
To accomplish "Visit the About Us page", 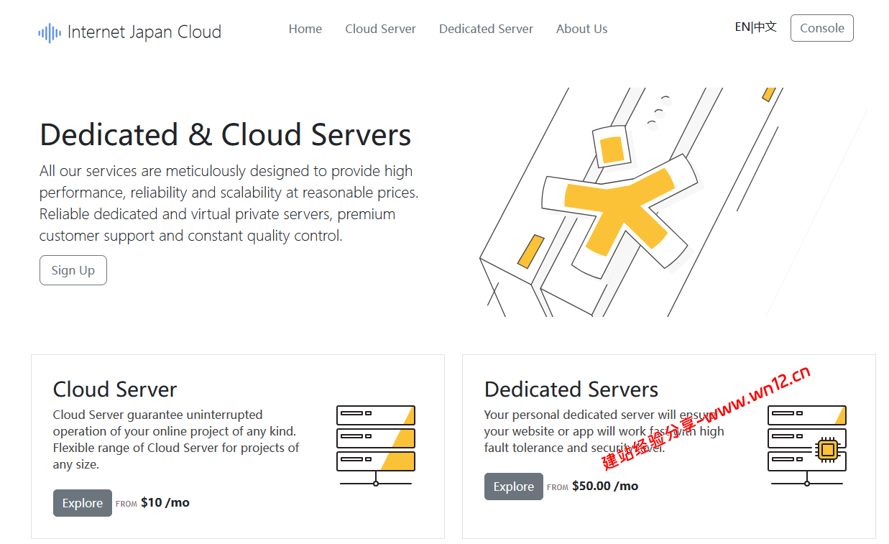I will [581, 29].
